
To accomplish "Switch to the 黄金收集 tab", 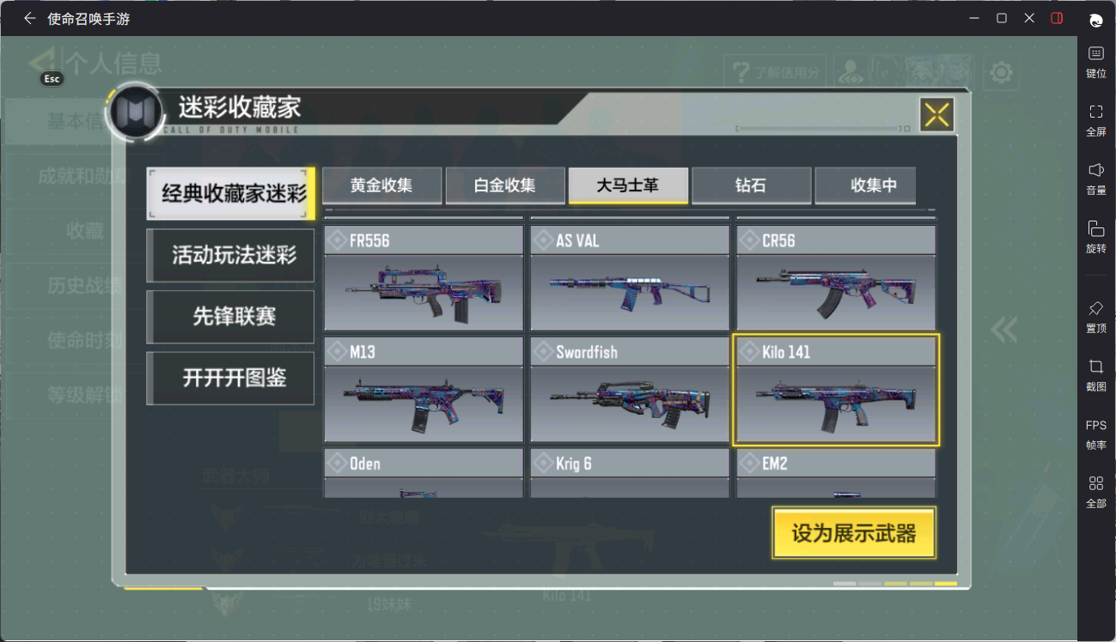I will [381, 185].
